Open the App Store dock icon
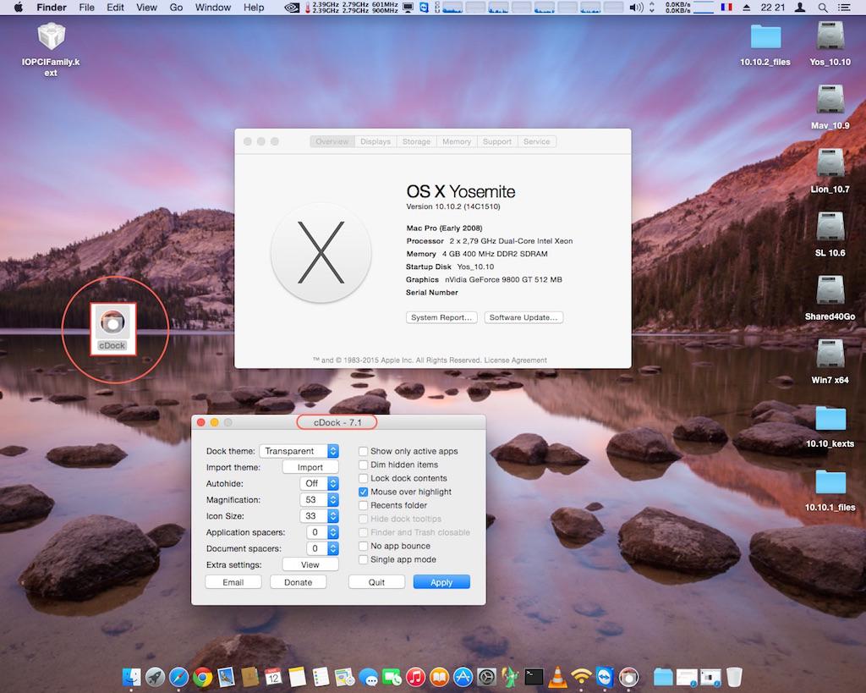This screenshot has width=866, height=693. point(463,677)
